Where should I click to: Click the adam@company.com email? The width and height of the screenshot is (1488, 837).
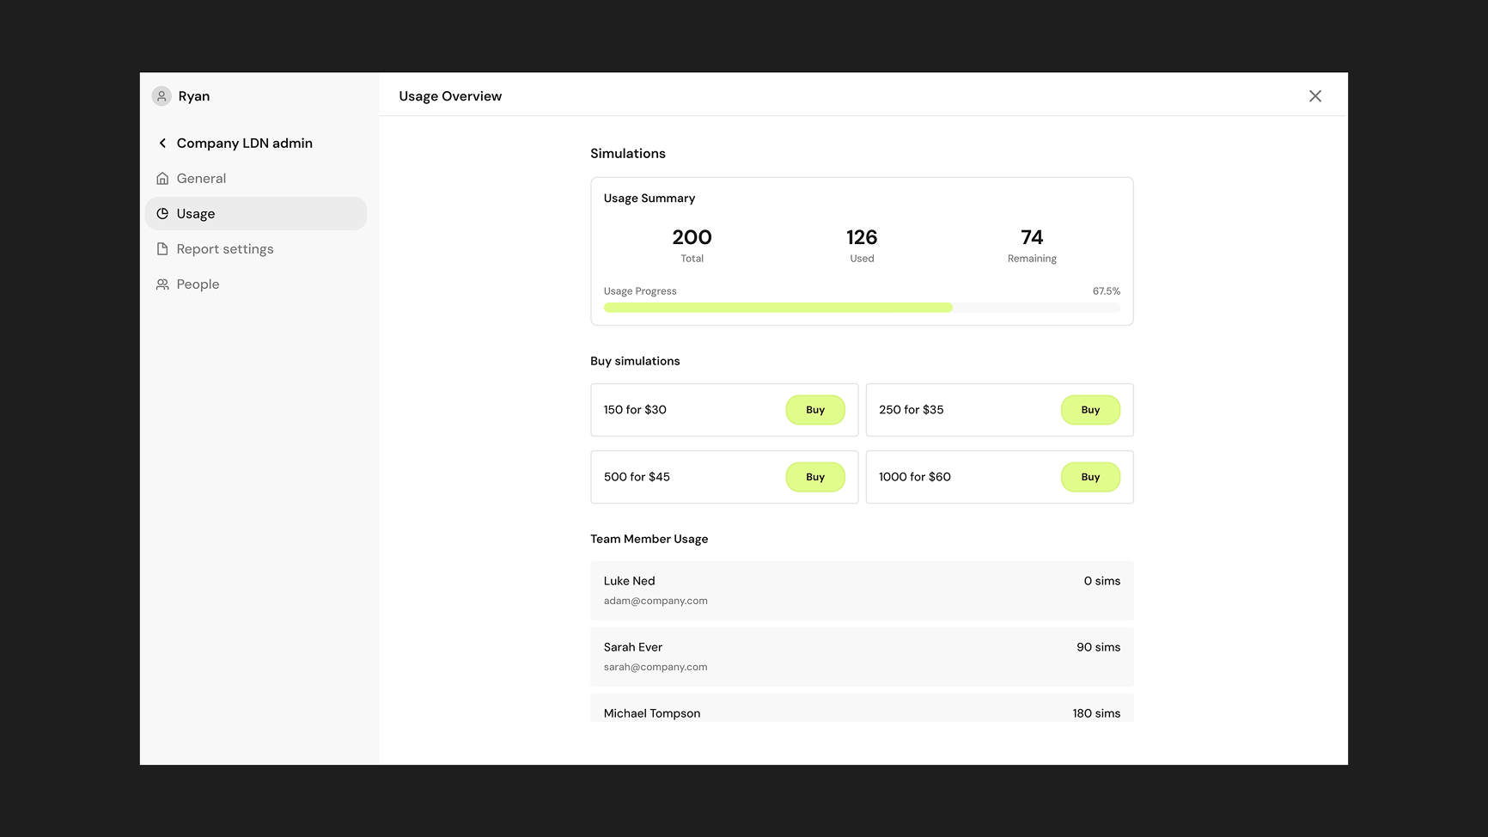[x=656, y=601]
